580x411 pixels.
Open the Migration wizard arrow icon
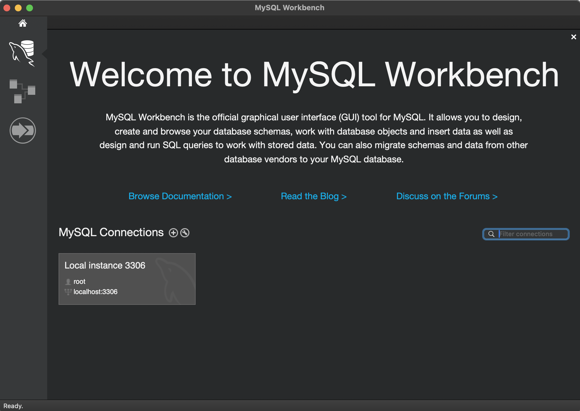(23, 131)
